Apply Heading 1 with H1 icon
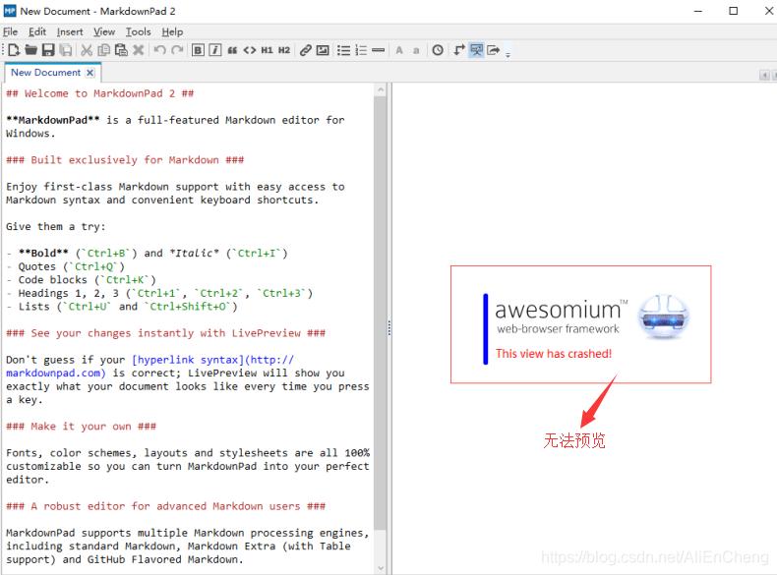The width and height of the screenshot is (777, 575). (x=267, y=50)
